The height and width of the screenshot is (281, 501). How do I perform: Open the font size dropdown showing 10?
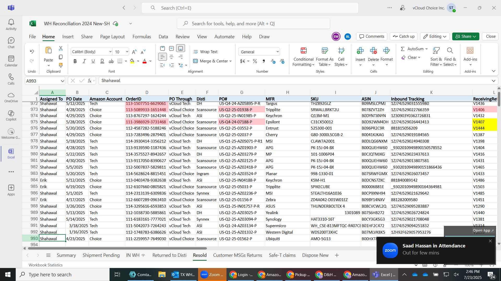pyautogui.click(x=127, y=52)
